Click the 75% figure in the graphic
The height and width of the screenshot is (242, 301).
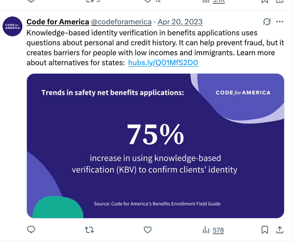(155, 134)
